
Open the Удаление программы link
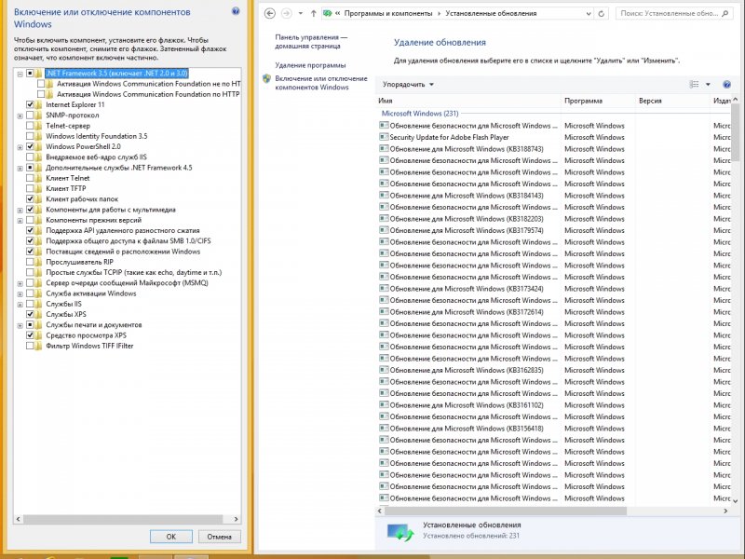point(310,65)
